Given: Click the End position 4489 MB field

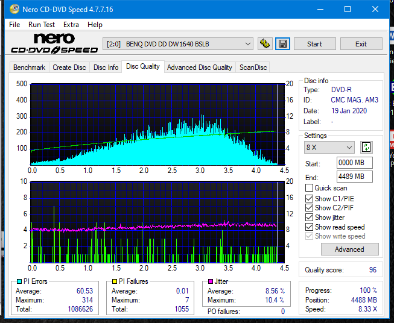Looking at the screenshot, I should click(x=355, y=177).
